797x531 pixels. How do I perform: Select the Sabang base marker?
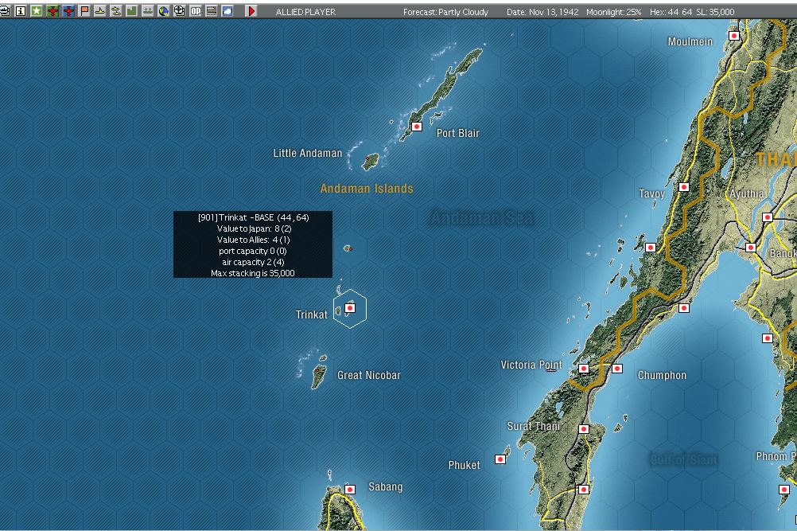350,490
